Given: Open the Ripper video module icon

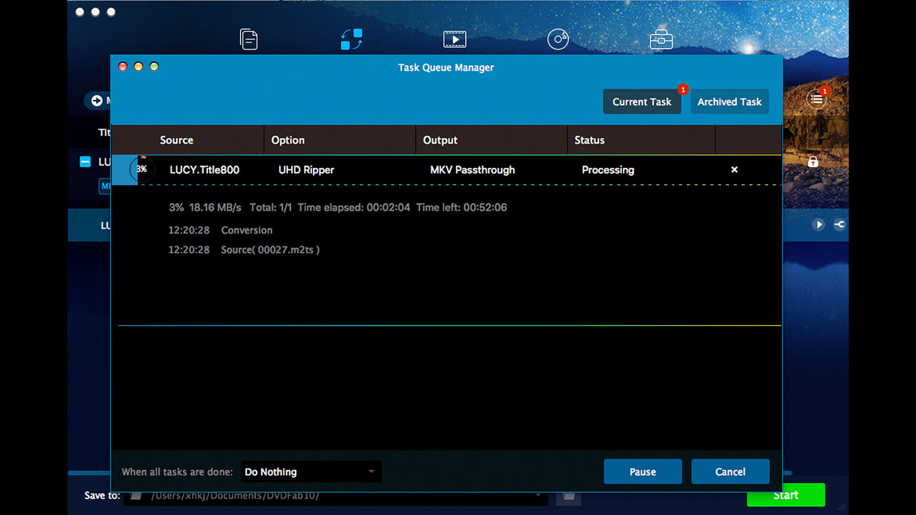Looking at the screenshot, I should pos(455,39).
